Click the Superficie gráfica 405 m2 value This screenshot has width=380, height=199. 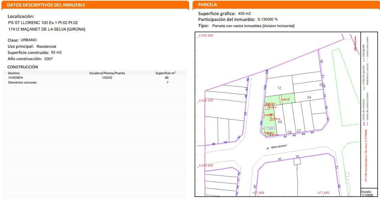point(245,13)
